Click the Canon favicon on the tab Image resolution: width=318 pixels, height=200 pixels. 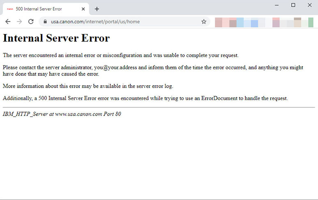coord(10,9)
